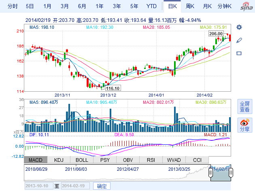255x191 pixels.
Task: Select the 5年 time range
Action: 134,6
